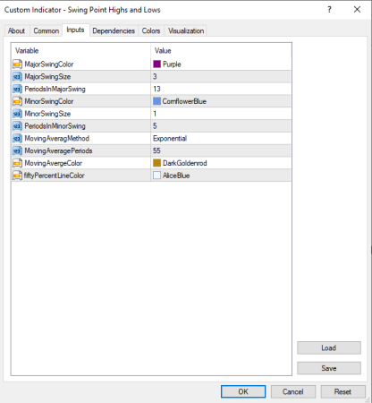Select the PeriodsInMinorSwing variable name
This screenshot has width=372, height=403.
click(x=55, y=126)
